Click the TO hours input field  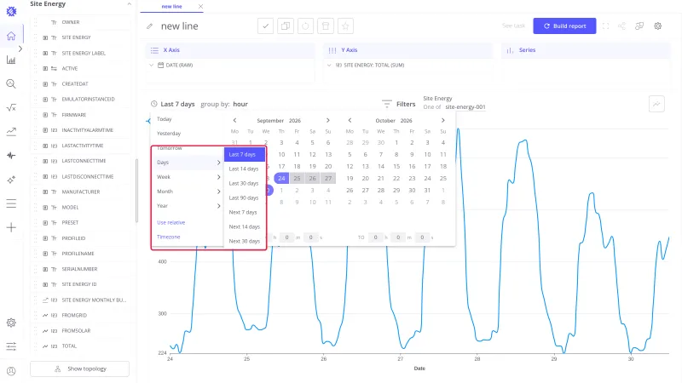click(x=375, y=237)
